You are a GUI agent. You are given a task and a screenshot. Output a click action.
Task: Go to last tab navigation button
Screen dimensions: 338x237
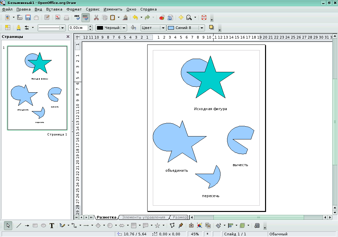[x=91, y=218]
